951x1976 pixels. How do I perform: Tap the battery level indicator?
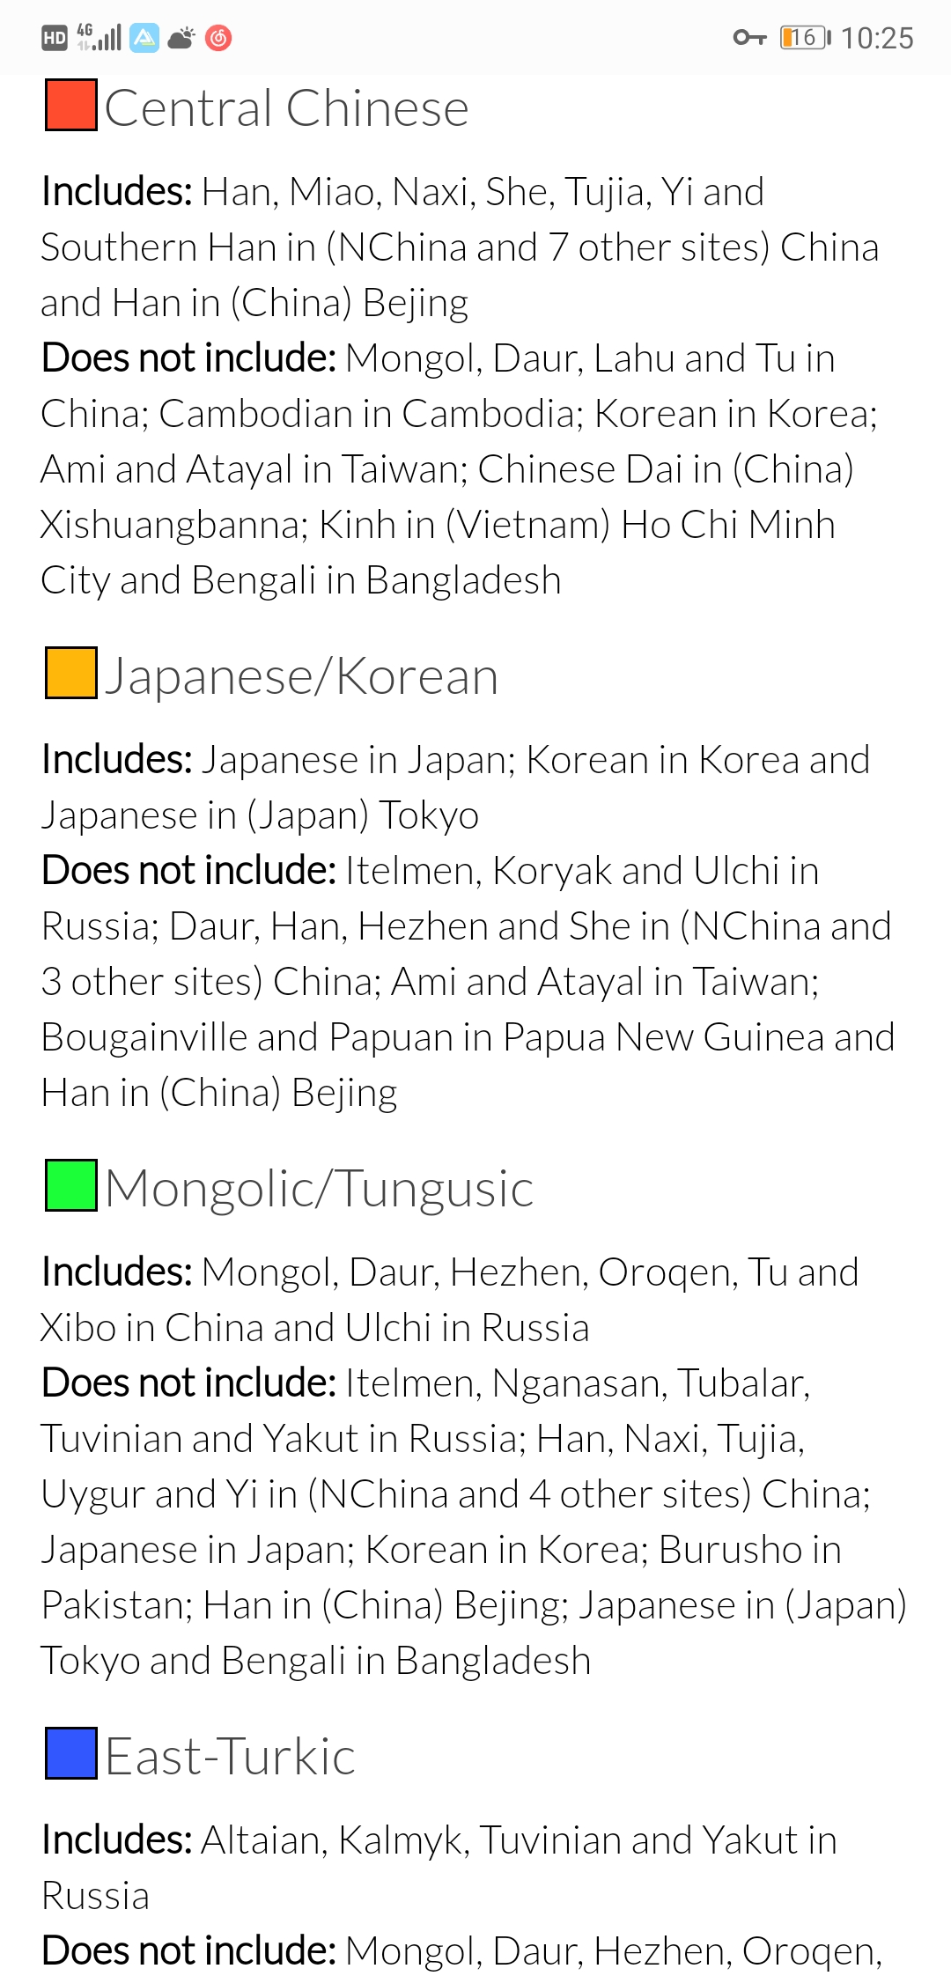click(x=805, y=38)
